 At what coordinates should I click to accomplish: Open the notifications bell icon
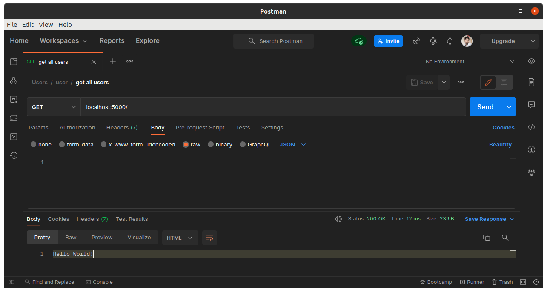click(450, 41)
